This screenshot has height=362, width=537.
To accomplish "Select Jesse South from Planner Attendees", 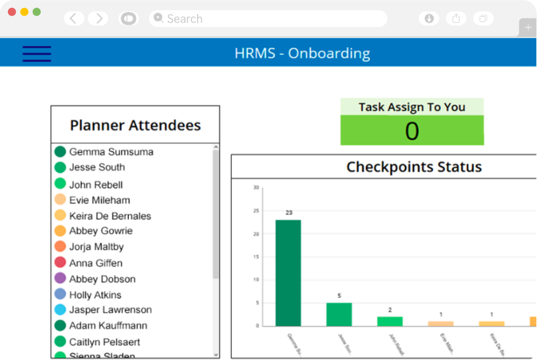I will coord(97,167).
